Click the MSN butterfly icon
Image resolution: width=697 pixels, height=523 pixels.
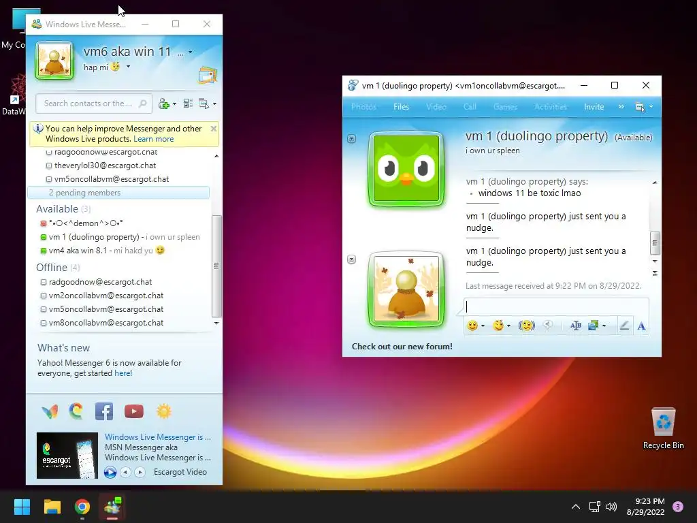tap(50, 411)
